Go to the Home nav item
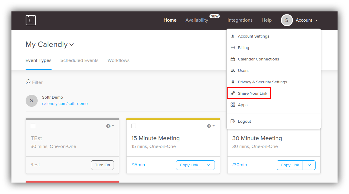 [x=170, y=20]
